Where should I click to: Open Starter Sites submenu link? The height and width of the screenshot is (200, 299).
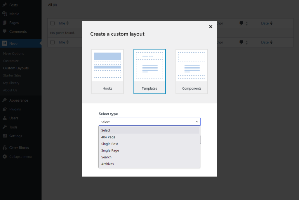12,75
